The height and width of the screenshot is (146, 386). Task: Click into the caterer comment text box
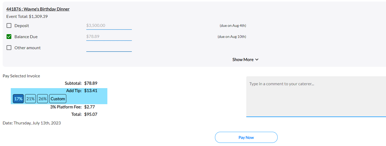click(x=316, y=97)
